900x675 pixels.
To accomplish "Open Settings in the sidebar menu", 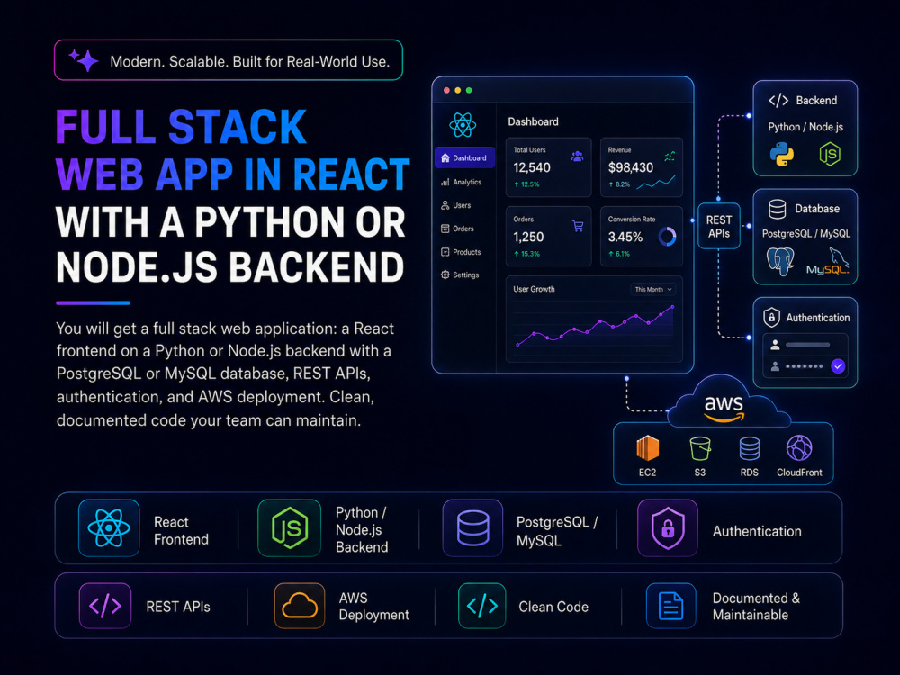I will (x=460, y=274).
